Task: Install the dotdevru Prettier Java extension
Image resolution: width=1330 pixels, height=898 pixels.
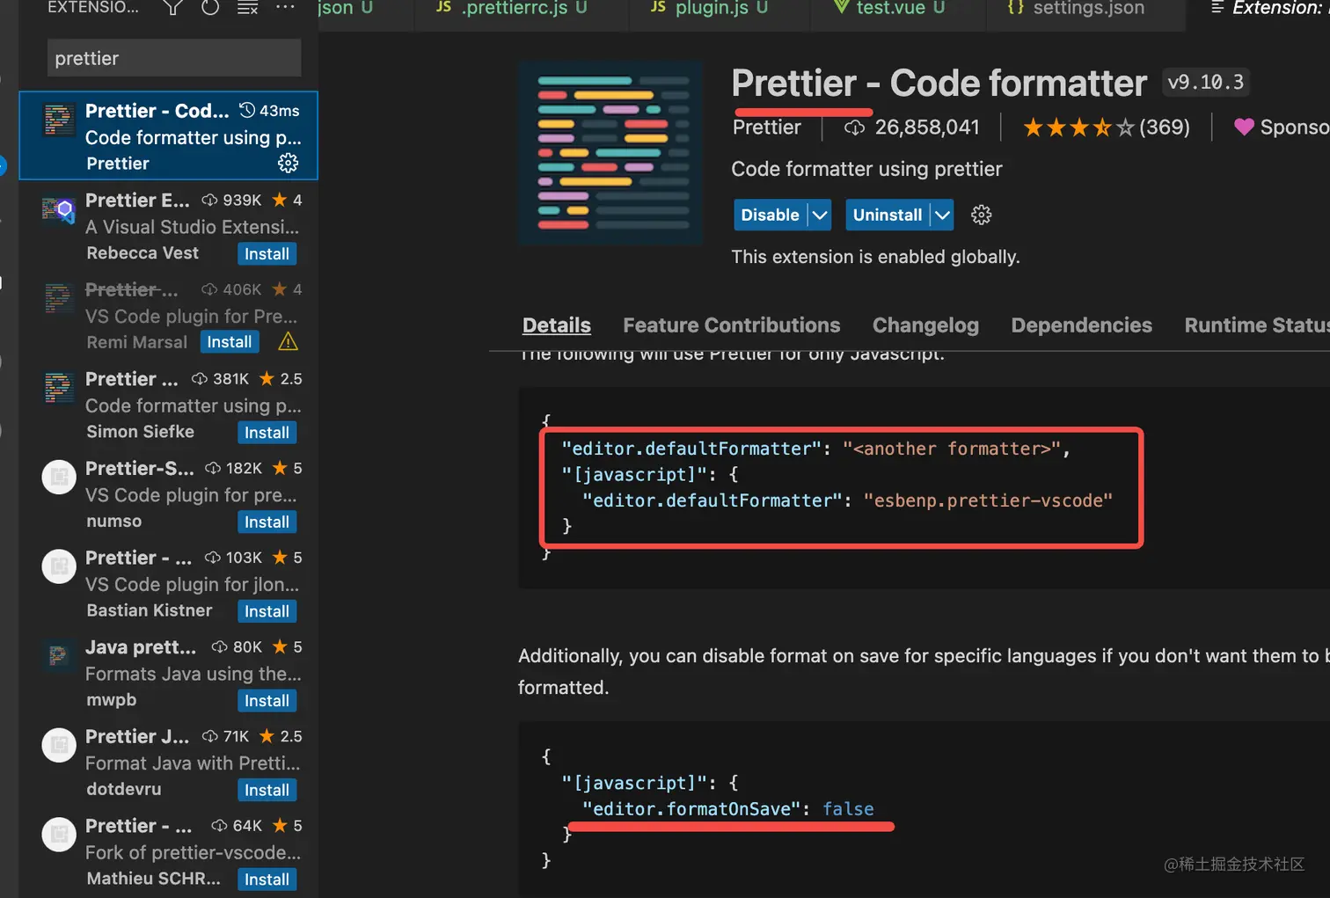Action: coord(267,790)
